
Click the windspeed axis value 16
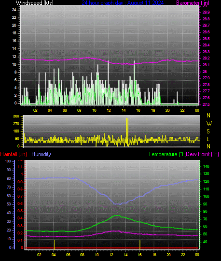click(x=14, y=41)
